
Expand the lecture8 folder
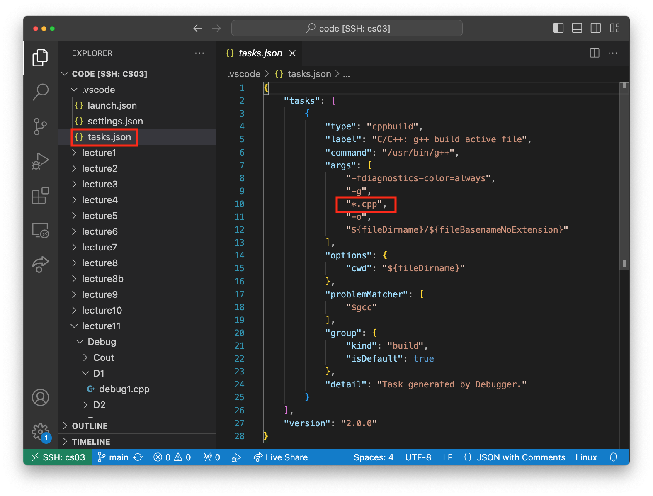click(137, 263)
